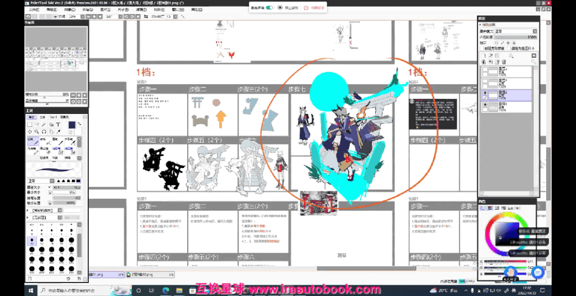
Task: Open the rotation angle dropdown
Action: click(120, 16)
